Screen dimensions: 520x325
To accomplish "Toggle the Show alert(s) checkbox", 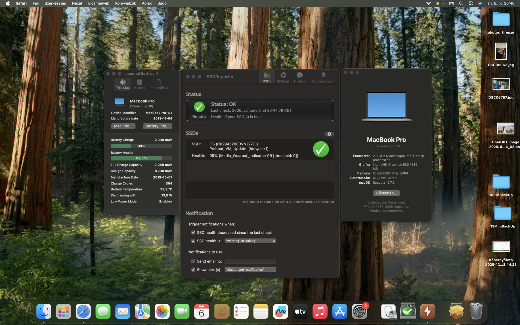I will (x=193, y=270).
